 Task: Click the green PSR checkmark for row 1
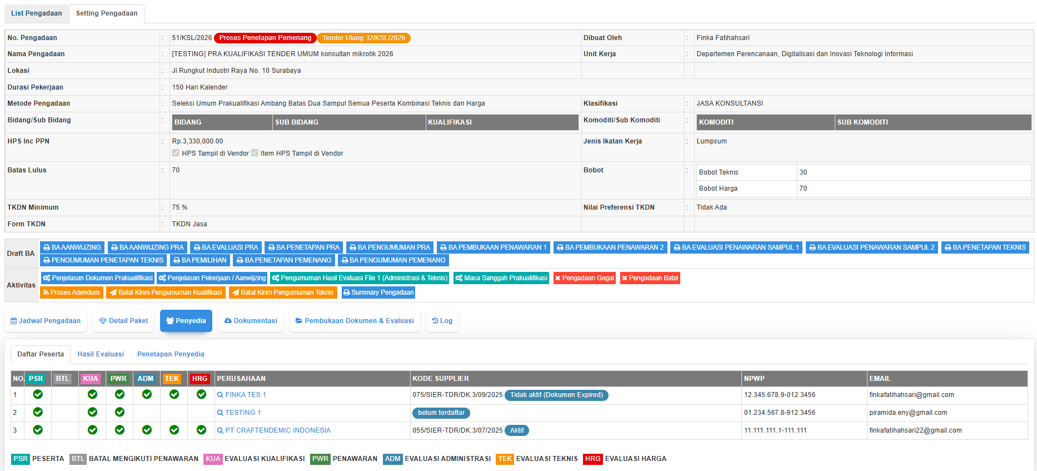click(38, 394)
